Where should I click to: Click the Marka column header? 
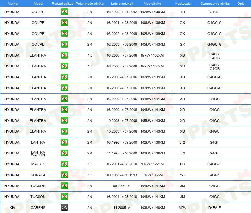(x=13, y=3)
